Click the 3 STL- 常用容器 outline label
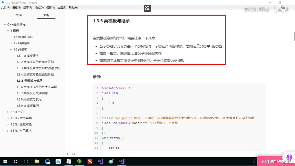This screenshot has width=295, height=166. tap(21, 118)
